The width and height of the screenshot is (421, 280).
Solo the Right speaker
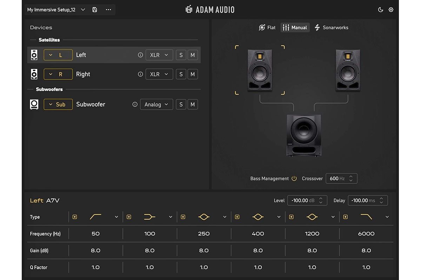point(181,74)
